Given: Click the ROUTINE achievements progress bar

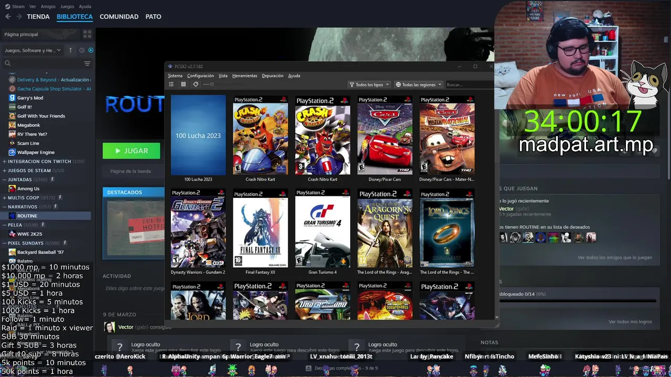Looking at the screenshot, I should [578, 301].
